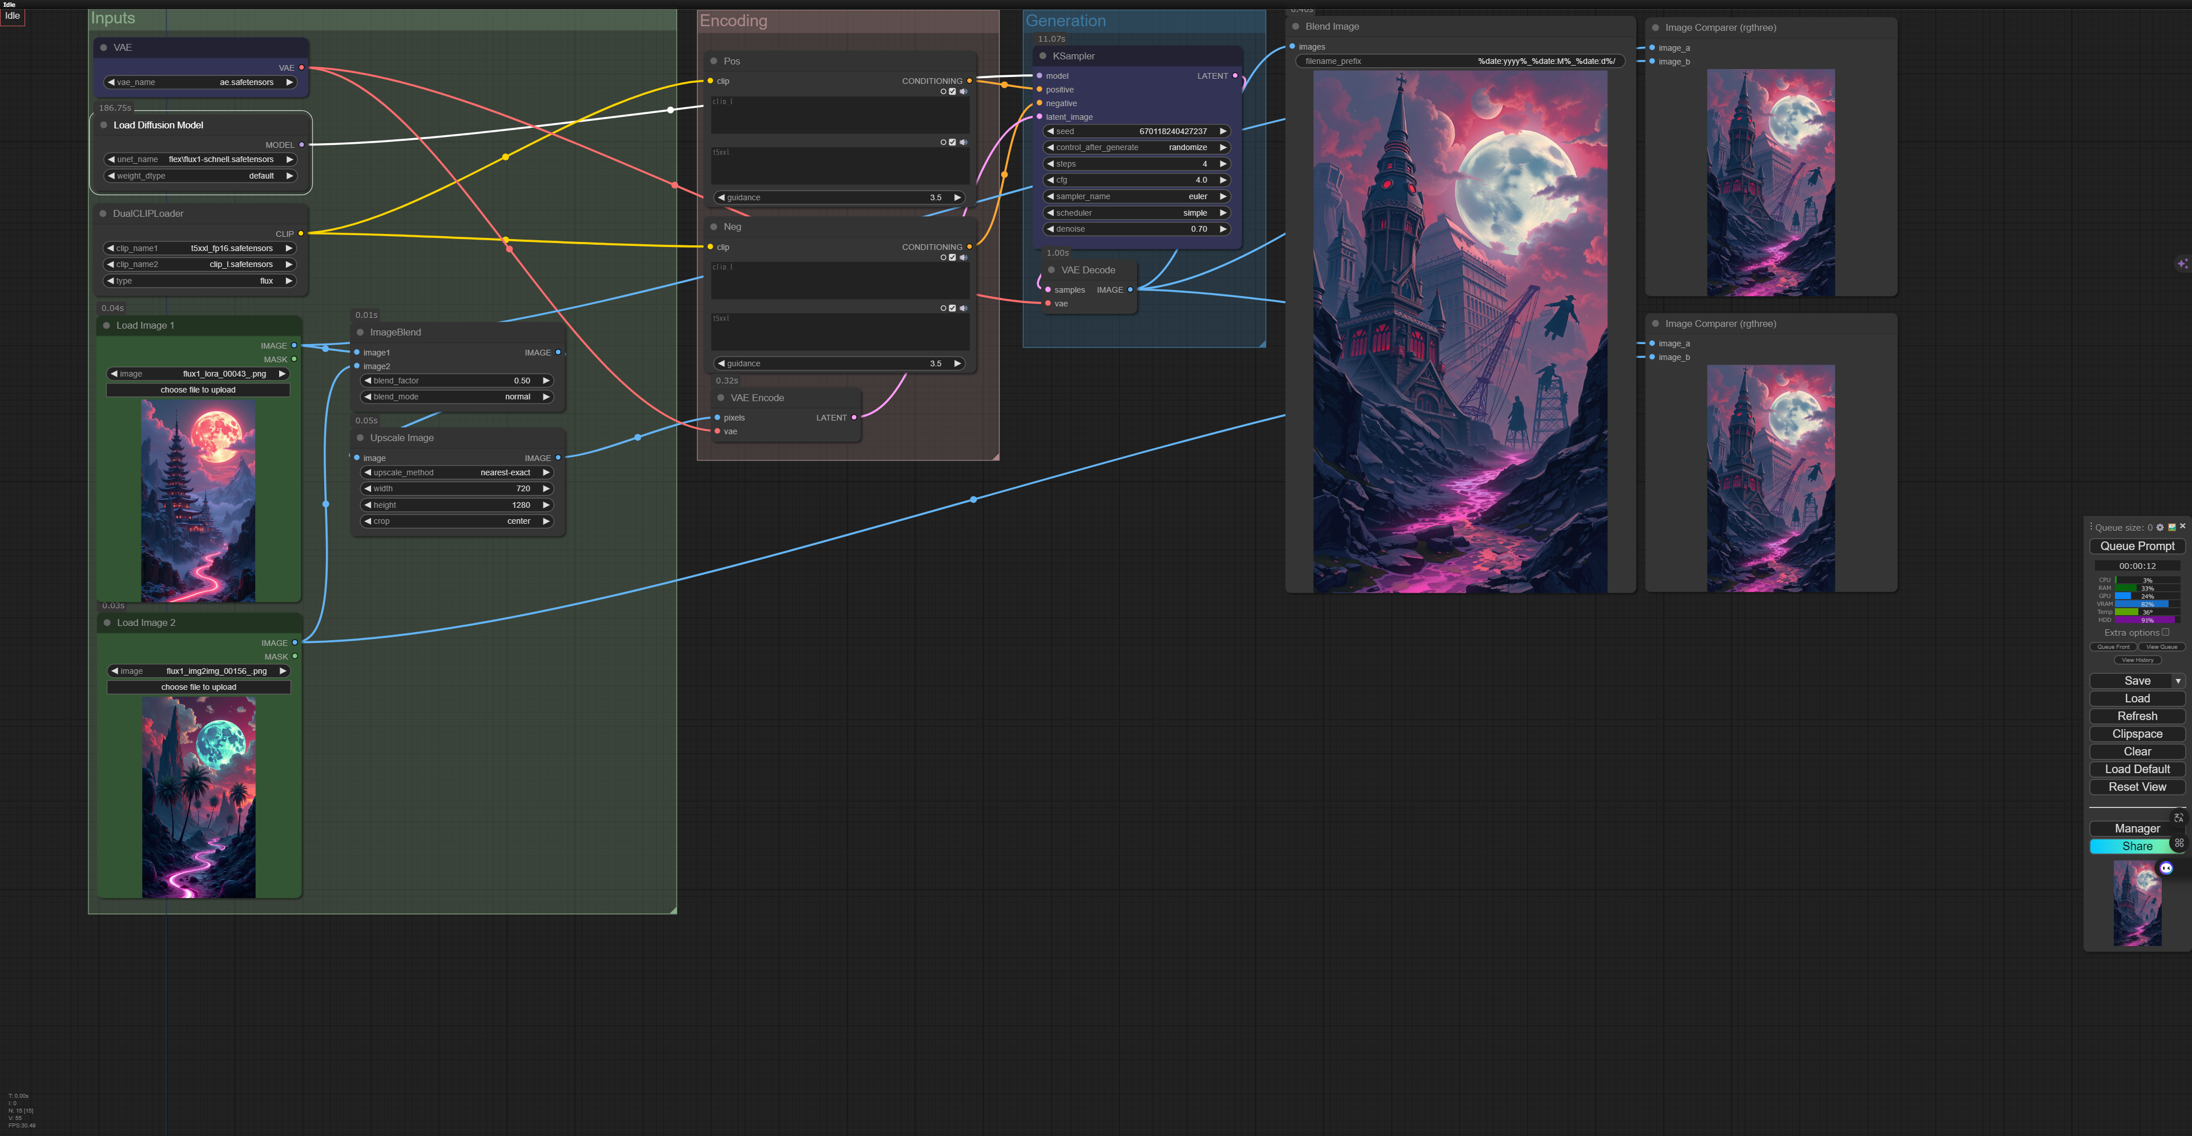Uncheck the checkbox above Pos clip_l field
Viewport: 2192px width, 1136px height.
tap(952, 92)
